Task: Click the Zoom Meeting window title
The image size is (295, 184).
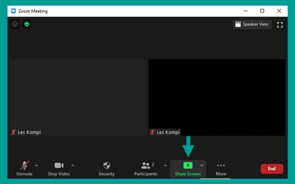Action: 33,11
